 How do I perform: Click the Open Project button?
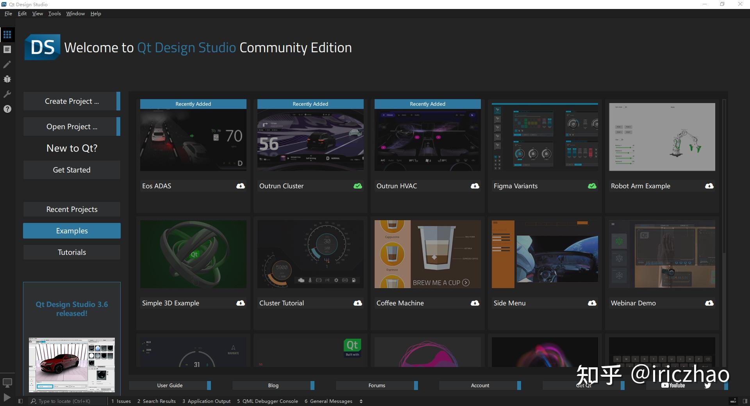click(x=72, y=126)
